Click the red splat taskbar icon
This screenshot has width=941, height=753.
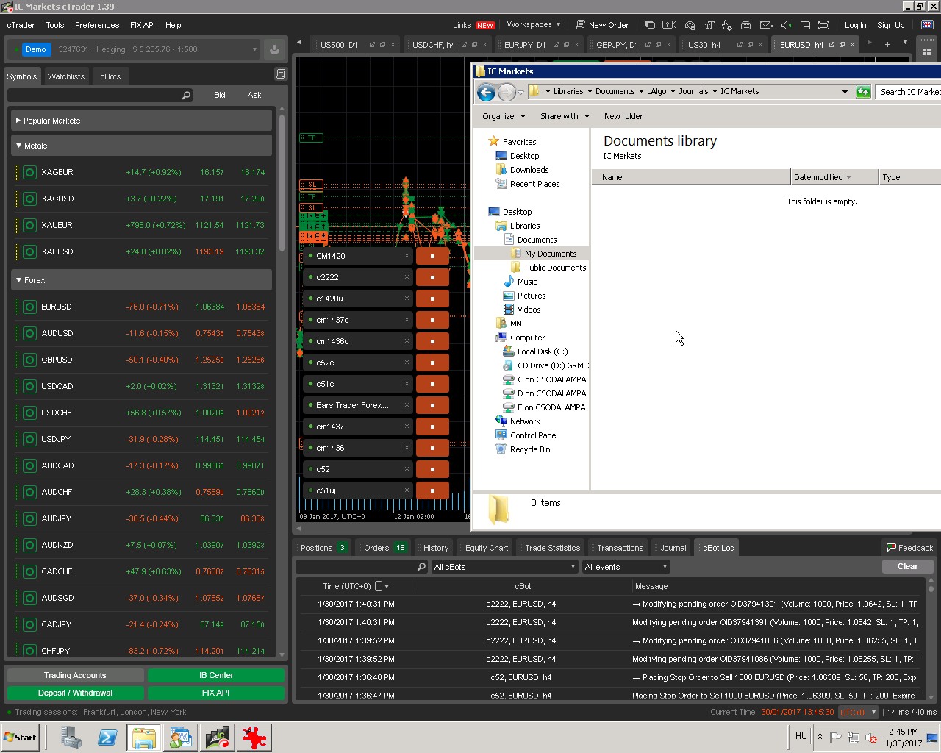254,738
